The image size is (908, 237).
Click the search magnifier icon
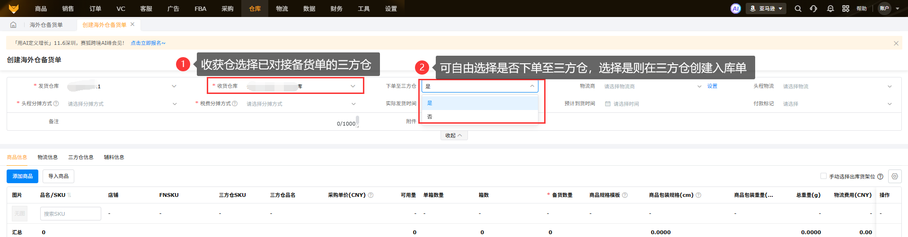[798, 8]
